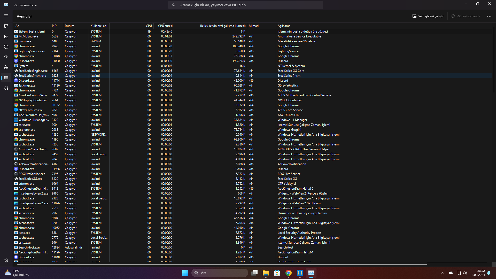The height and width of the screenshot is (279, 496).
Task: Open File Explorer from the taskbar
Action: (x=266, y=273)
